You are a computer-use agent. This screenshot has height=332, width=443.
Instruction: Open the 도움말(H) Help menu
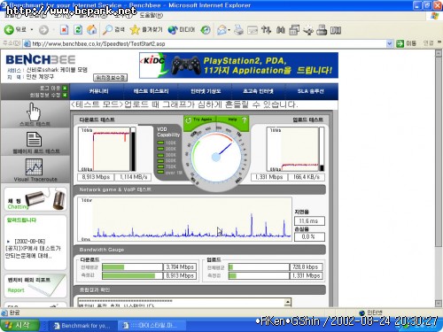click(x=152, y=16)
